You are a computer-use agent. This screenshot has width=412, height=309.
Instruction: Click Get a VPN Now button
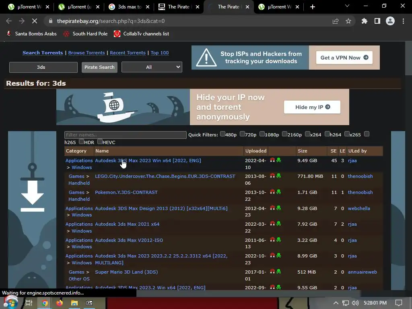click(x=344, y=58)
